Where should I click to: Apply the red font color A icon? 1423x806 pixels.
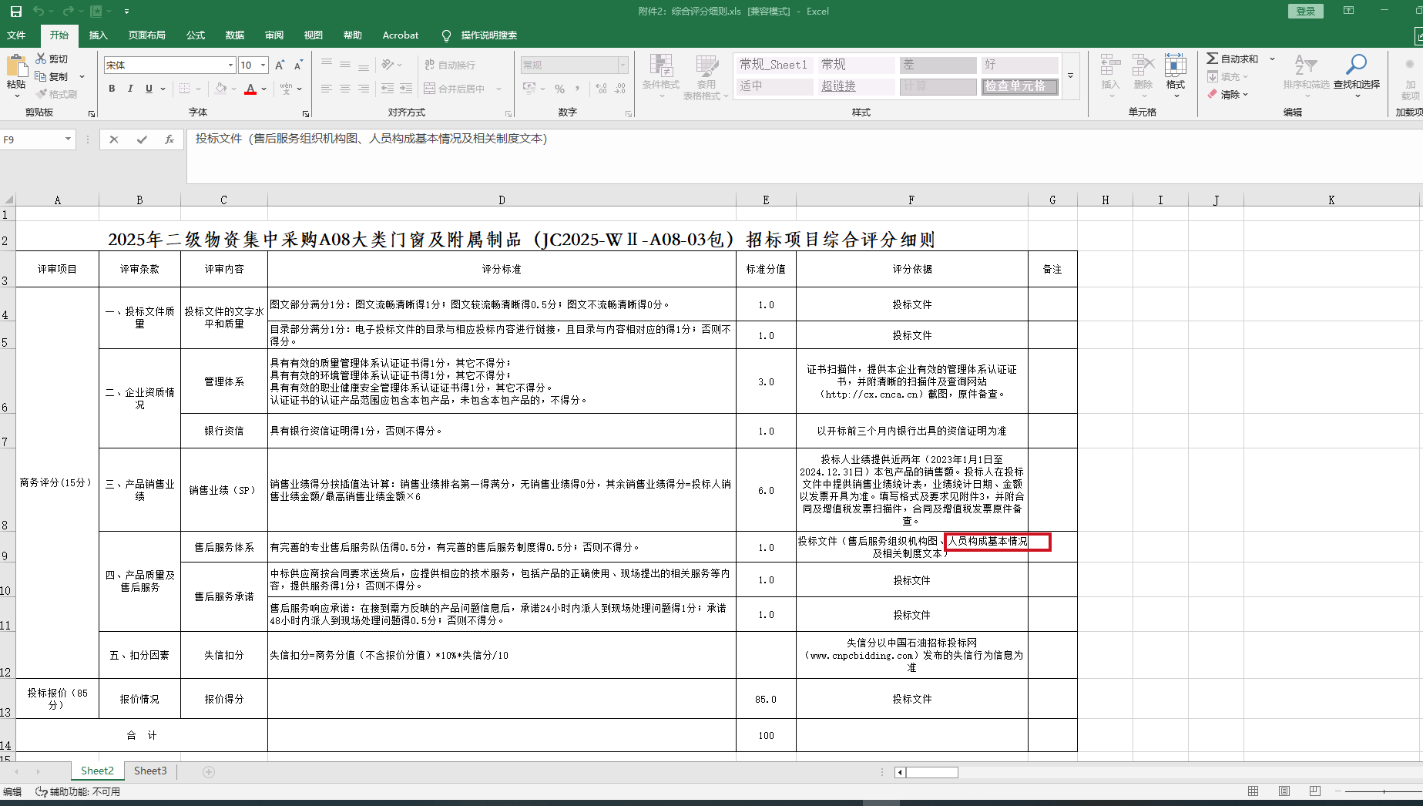(250, 89)
